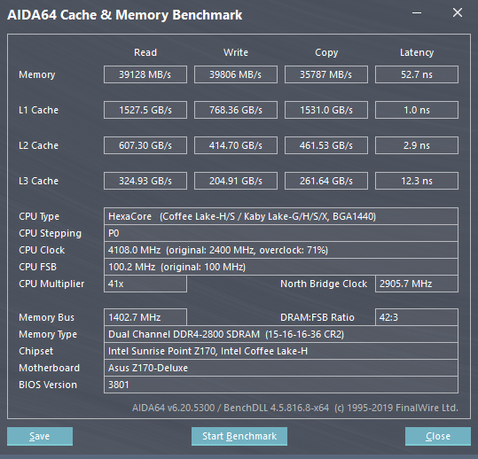
Task: Select the CPU Clock field 4108.0 MHz
Action: (281, 250)
